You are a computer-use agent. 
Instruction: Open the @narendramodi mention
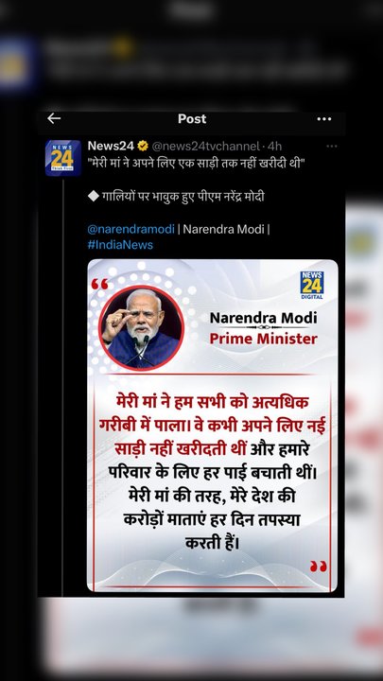pos(131,229)
